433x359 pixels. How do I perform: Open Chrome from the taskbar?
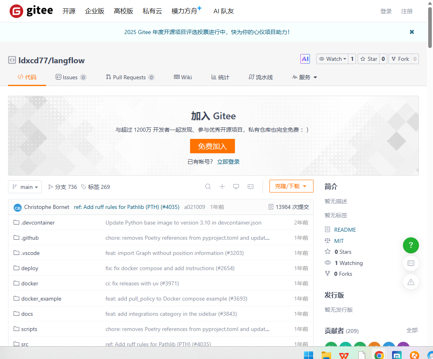tap(379, 355)
